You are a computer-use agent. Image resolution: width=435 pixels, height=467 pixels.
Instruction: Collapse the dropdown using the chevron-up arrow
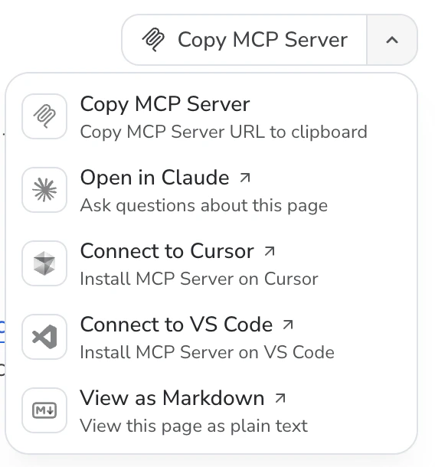point(392,40)
